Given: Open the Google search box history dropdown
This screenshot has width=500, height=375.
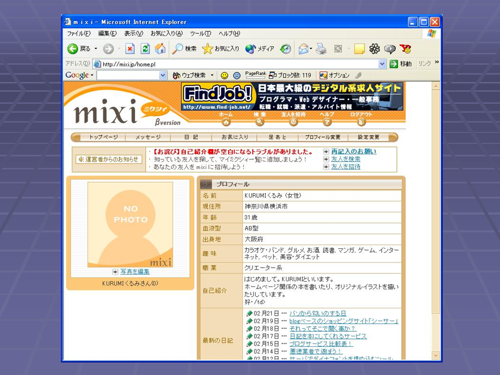Looking at the screenshot, I should [162, 75].
